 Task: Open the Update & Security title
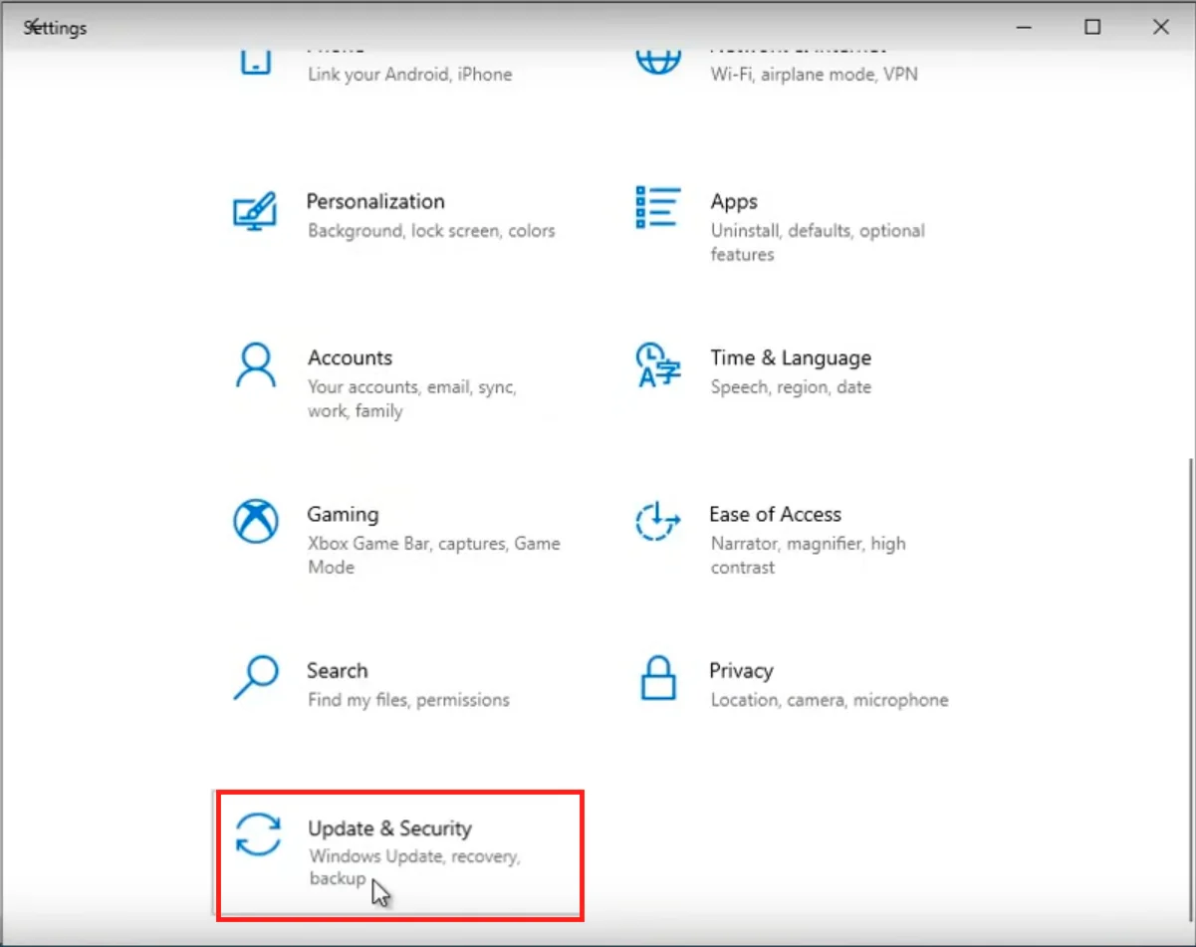389,828
